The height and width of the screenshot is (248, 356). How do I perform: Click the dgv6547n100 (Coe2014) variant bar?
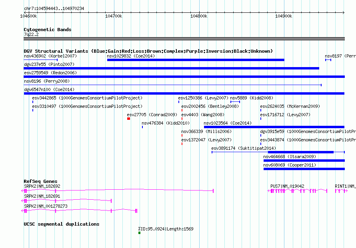click(184, 93)
